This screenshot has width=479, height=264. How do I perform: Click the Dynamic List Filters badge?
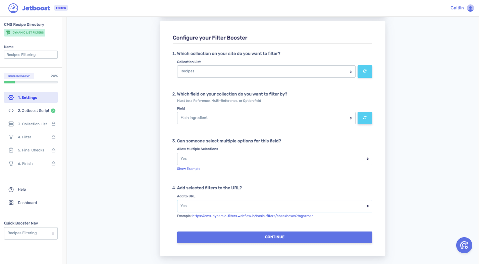click(x=24, y=32)
